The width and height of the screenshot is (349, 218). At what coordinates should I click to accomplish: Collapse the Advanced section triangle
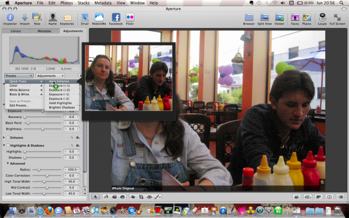(x=8, y=163)
